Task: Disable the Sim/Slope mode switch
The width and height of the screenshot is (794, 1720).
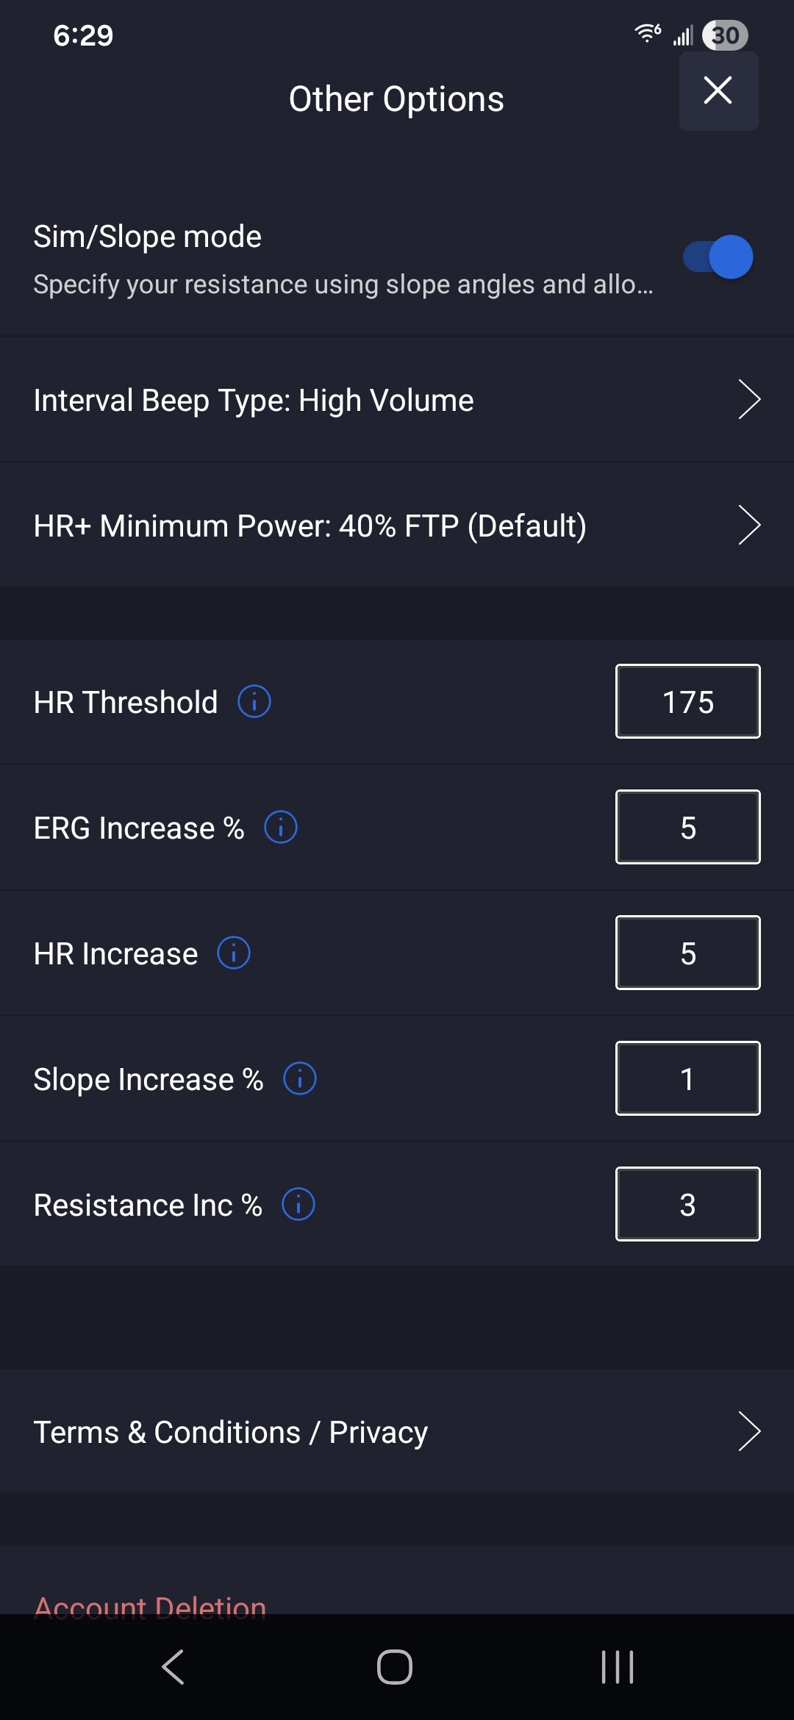Action: 718,257
